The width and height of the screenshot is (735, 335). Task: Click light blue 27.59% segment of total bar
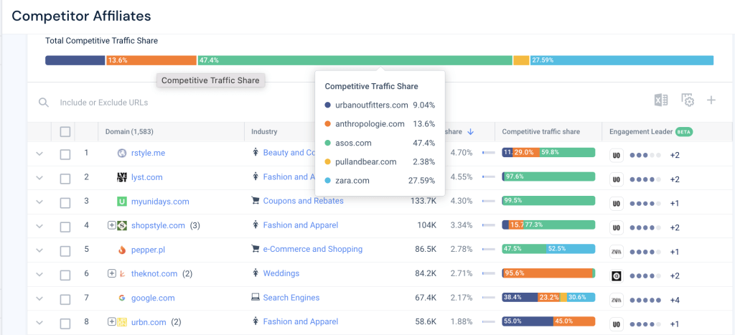tap(622, 60)
